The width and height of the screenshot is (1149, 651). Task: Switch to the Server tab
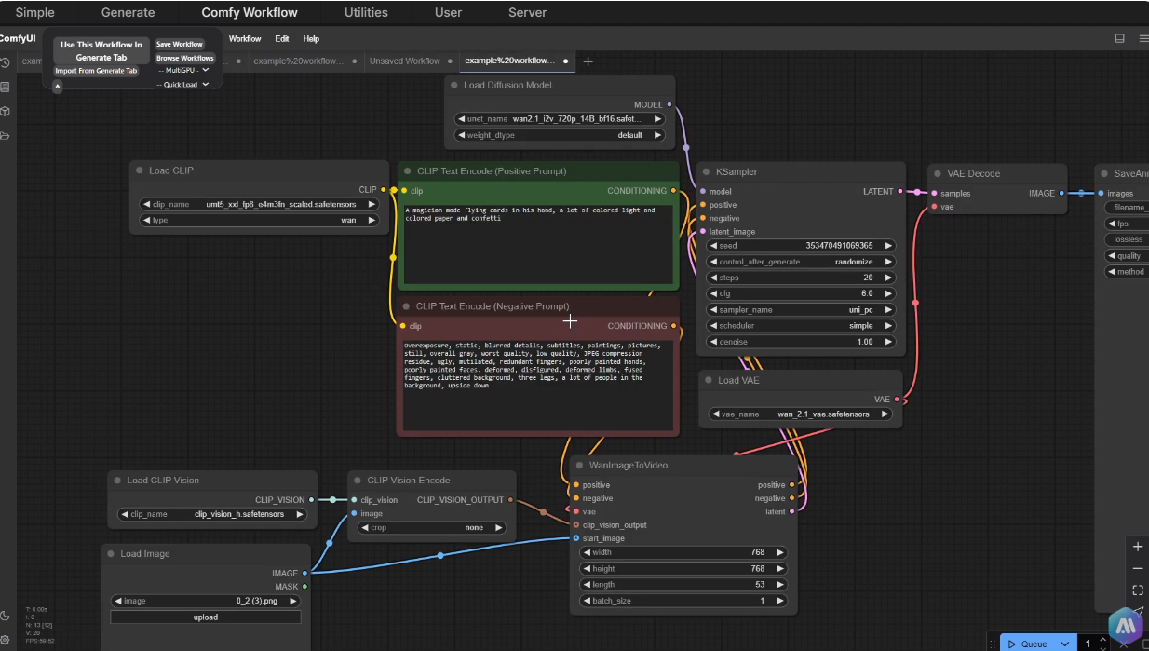coord(527,13)
